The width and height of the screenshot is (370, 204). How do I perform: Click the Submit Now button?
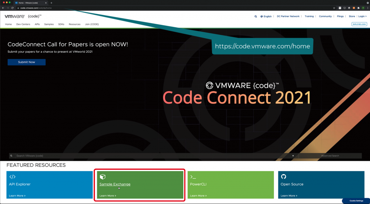[x=26, y=62]
